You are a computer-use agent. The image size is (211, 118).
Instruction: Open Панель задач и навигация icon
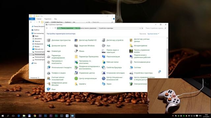tap(104, 51)
